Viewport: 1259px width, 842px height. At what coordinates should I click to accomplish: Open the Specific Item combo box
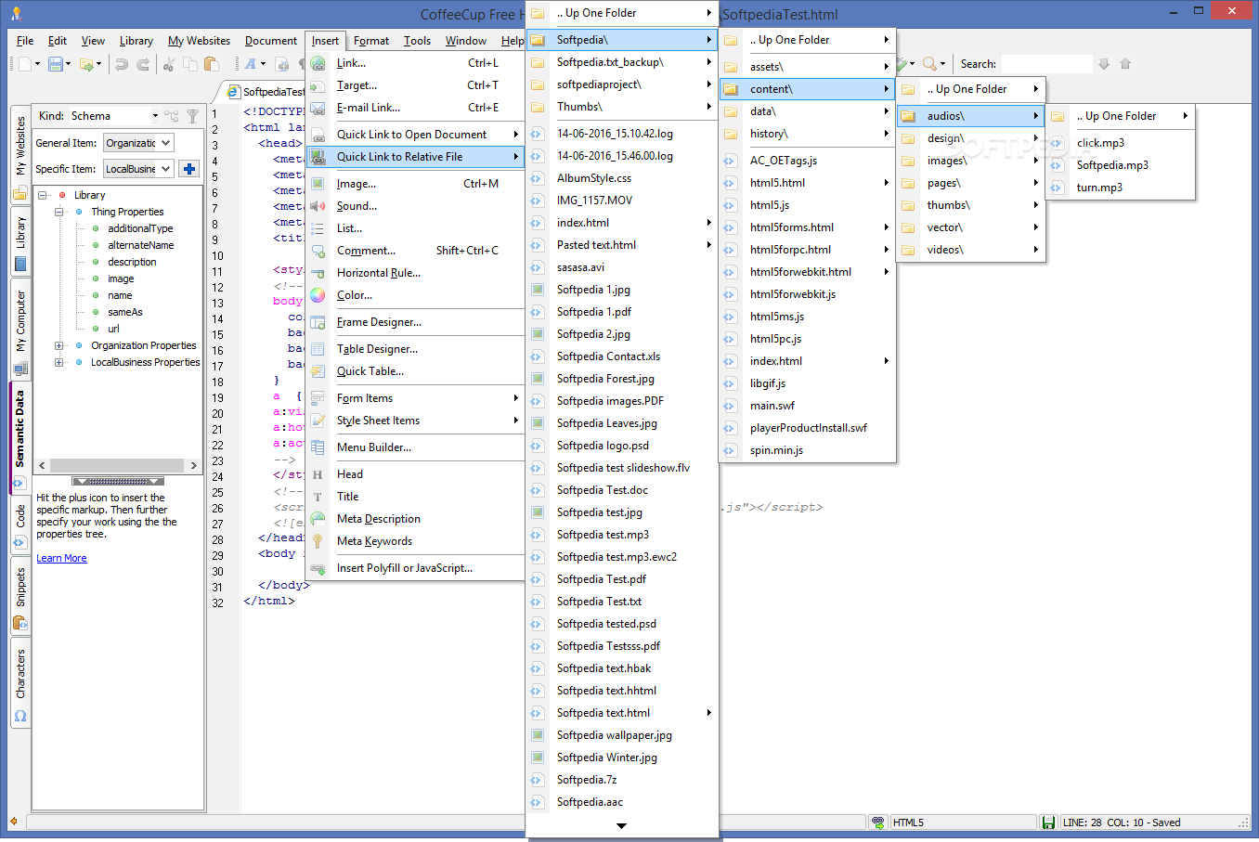click(x=138, y=169)
